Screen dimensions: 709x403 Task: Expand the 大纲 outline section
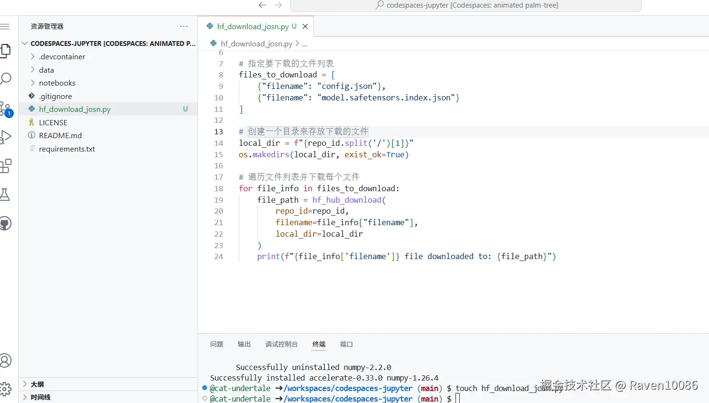(x=109, y=384)
